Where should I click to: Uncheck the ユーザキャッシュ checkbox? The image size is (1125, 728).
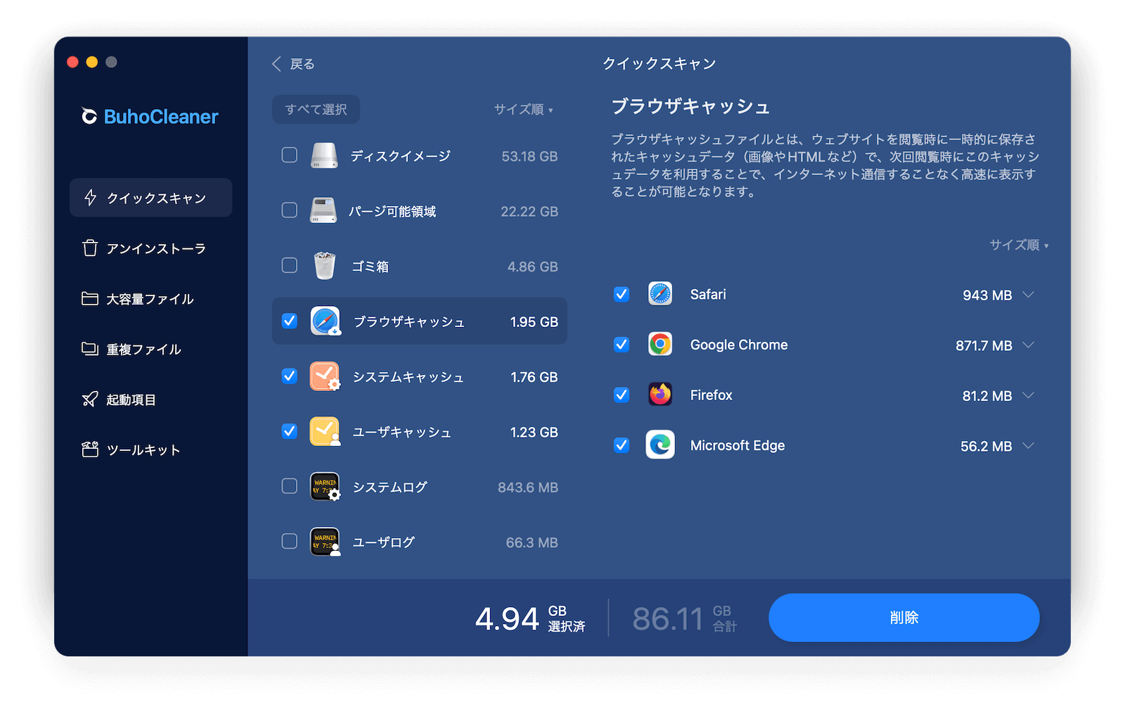coord(290,430)
